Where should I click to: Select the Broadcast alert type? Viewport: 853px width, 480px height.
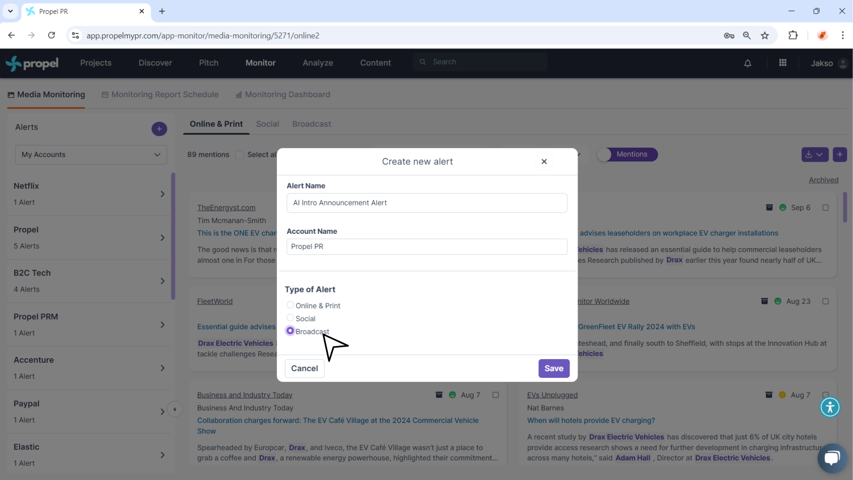290,331
